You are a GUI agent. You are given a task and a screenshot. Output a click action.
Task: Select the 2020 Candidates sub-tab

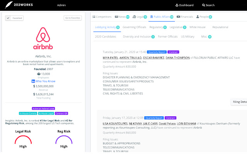click(x=105, y=37)
